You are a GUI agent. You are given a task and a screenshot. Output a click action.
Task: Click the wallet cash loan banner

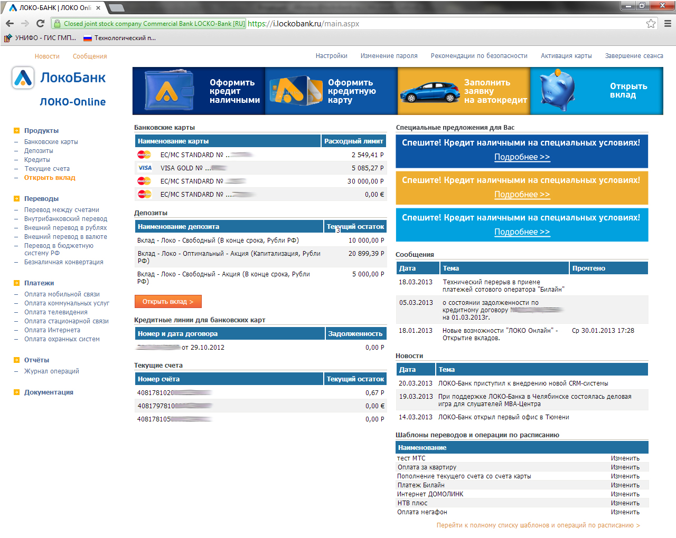(x=199, y=91)
